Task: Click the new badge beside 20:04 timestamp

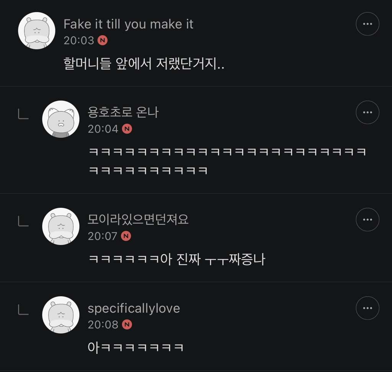Action: pyautogui.click(x=127, y=129)
